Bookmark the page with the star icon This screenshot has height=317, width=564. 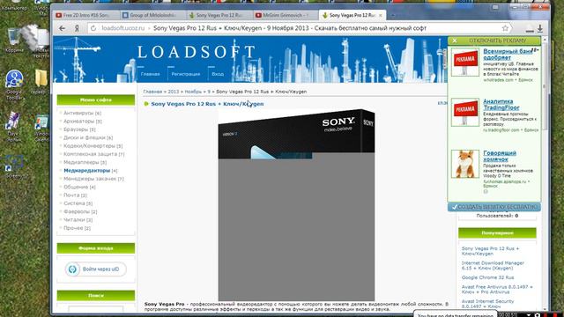click(505, 28)
